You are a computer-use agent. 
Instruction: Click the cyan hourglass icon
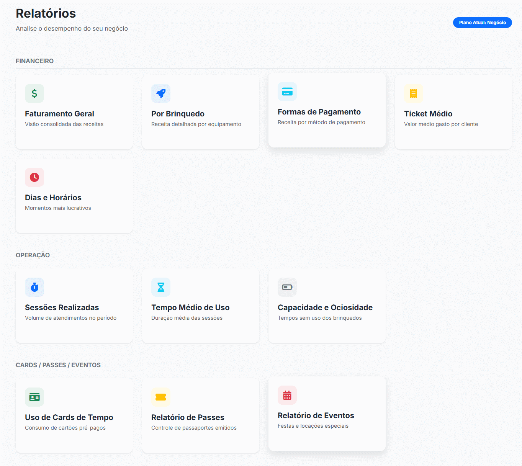pos(161,287)
